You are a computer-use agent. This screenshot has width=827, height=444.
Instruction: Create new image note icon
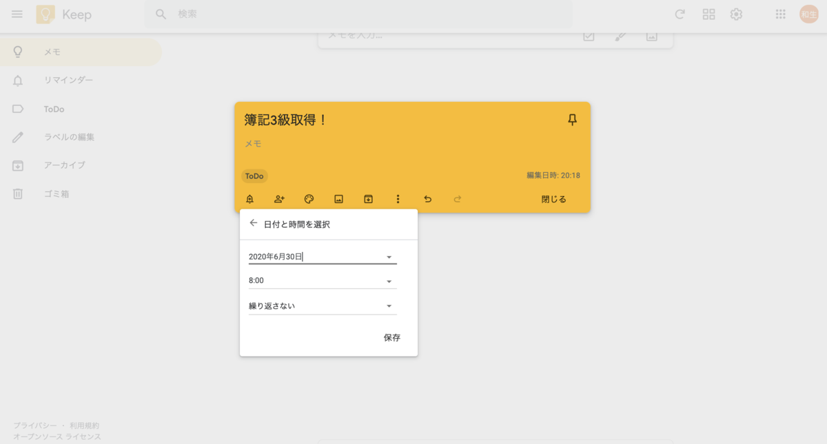click(x=651, y=36)
